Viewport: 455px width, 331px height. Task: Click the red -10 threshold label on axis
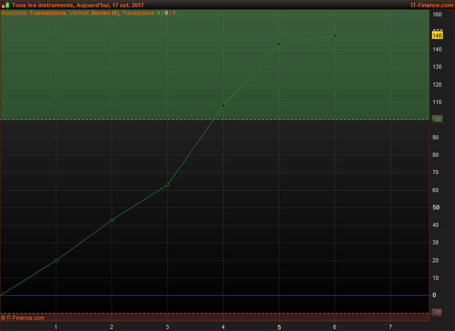[x=437, y=313]
